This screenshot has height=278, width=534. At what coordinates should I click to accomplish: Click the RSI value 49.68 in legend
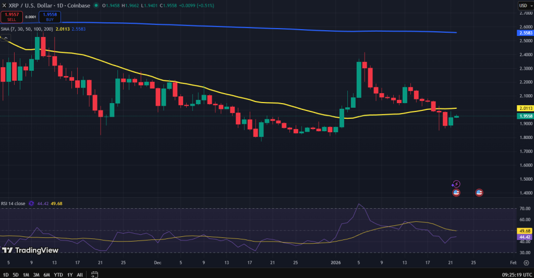click(x=56, y=204)
